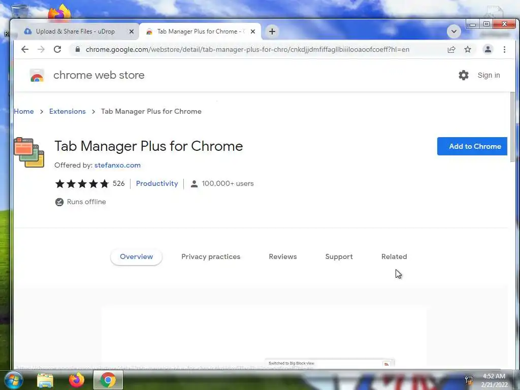
Task: Select the Overview tab
Action: point(136,256)
